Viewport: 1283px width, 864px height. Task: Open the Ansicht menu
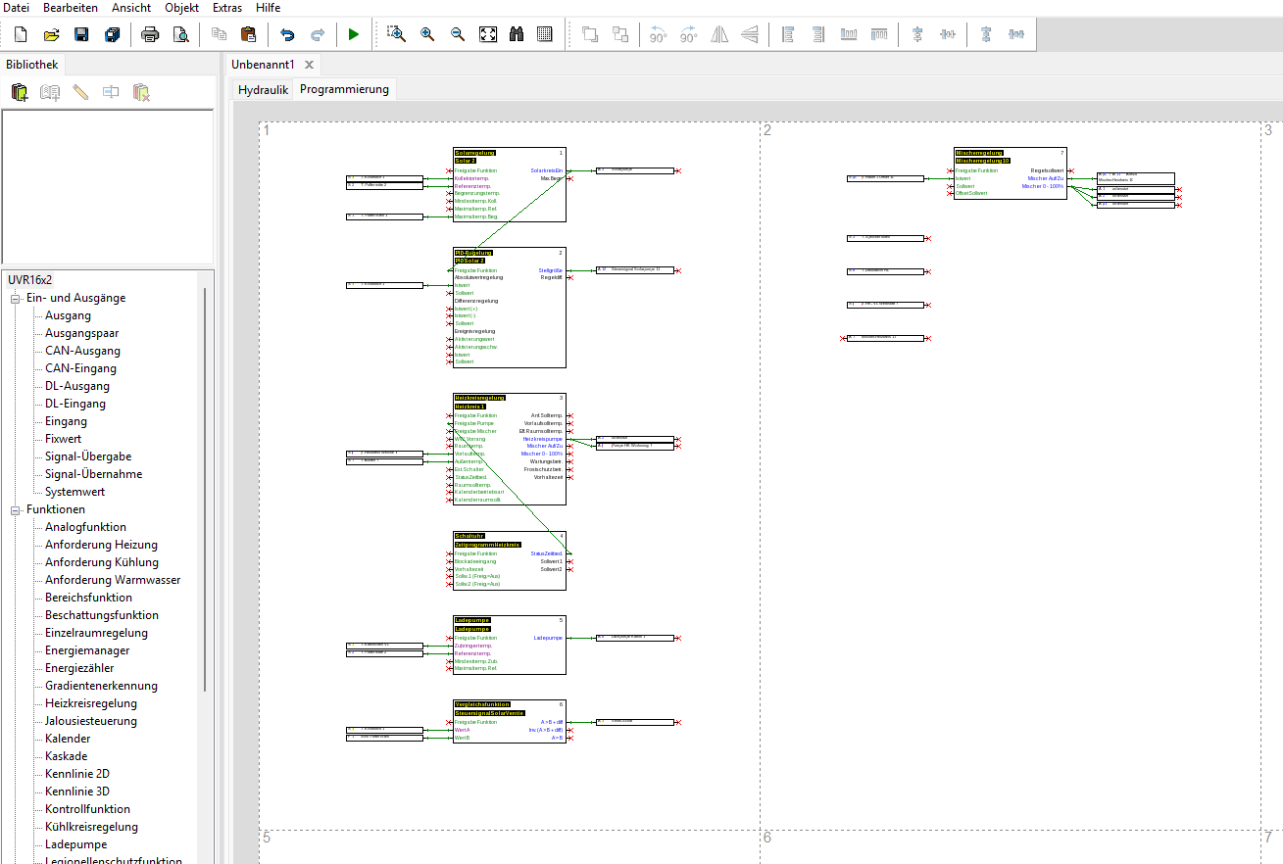pyautogui.click(x=131, y=8)
